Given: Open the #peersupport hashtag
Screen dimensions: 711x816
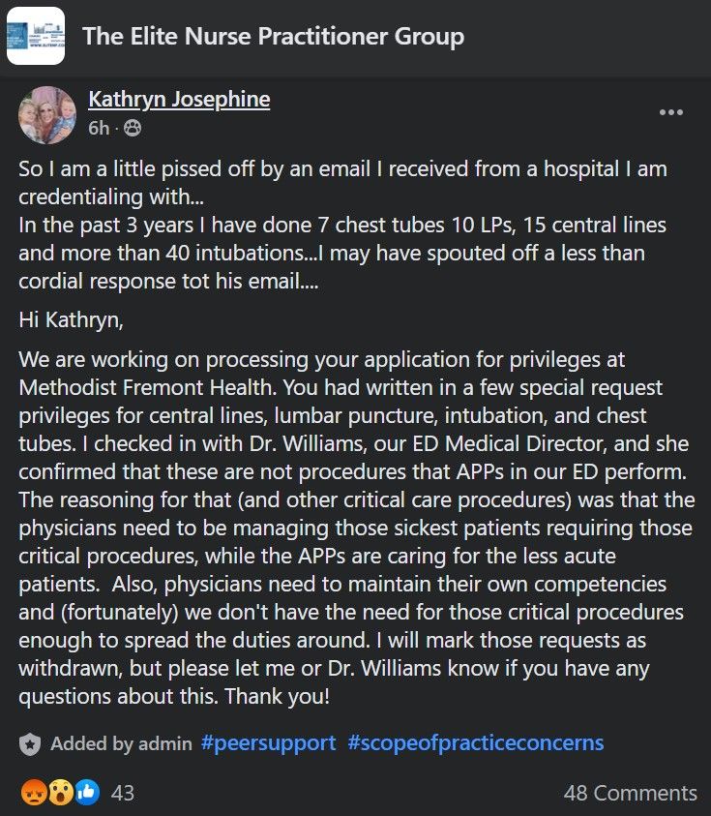Looking at the screenshot, I should click(x=268, y=743).
